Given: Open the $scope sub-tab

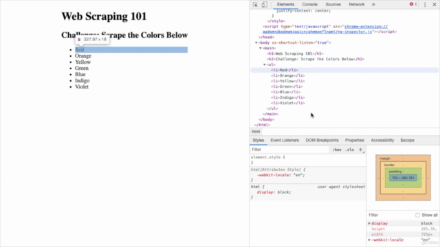Looking at the screenshot, I should (407, 140).
